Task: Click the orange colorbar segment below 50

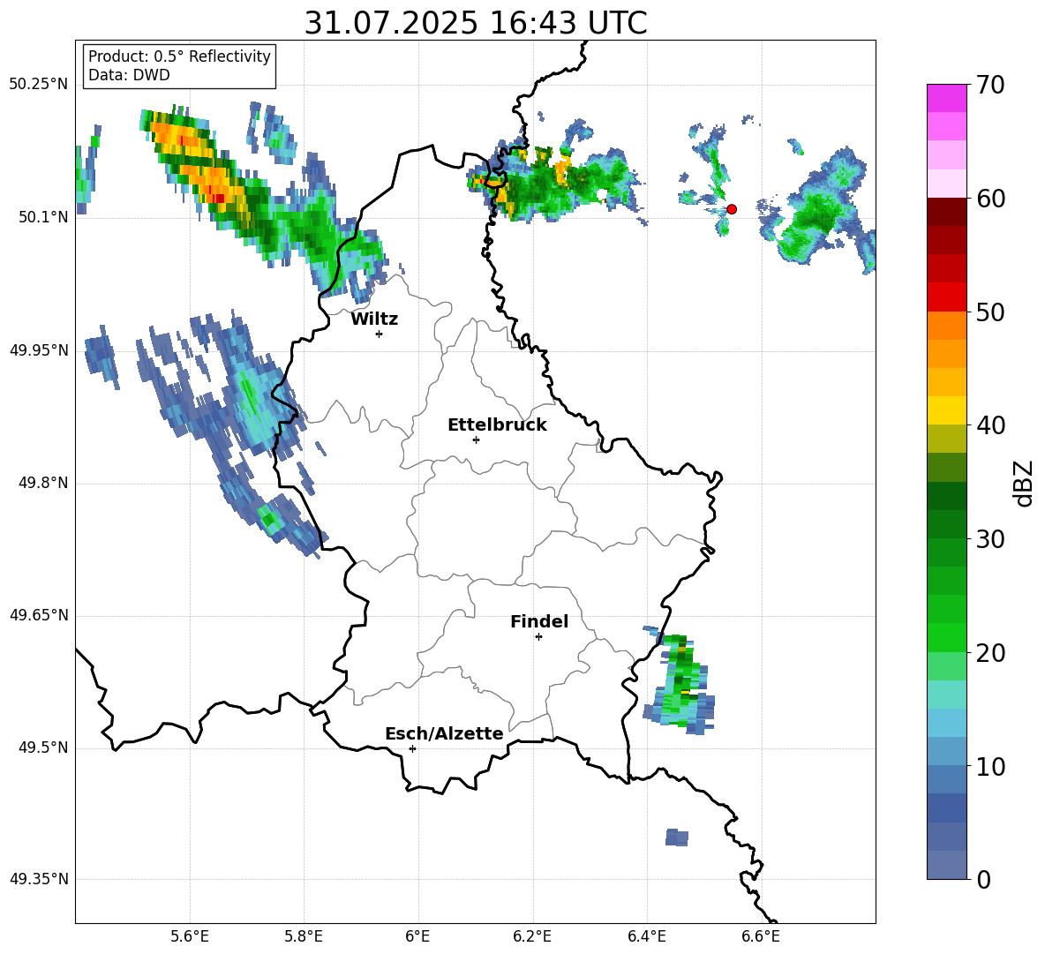Action: tap(946, 326)
